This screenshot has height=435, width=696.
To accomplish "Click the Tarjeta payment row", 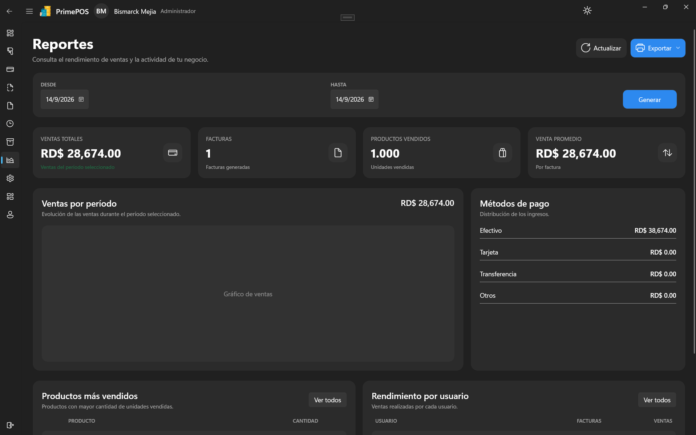I will point(578,252).
